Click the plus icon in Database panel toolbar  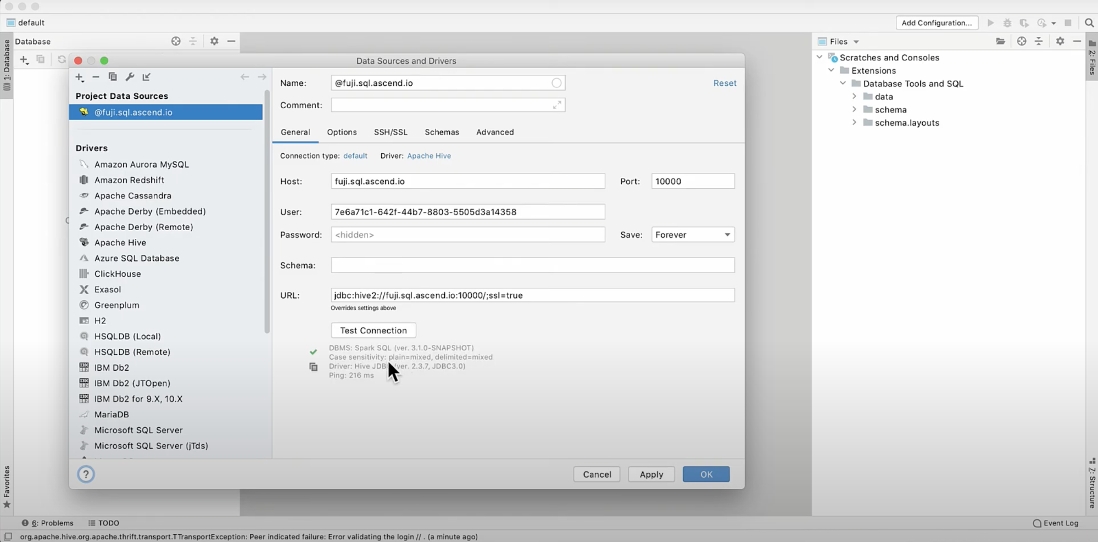[24, 60]
